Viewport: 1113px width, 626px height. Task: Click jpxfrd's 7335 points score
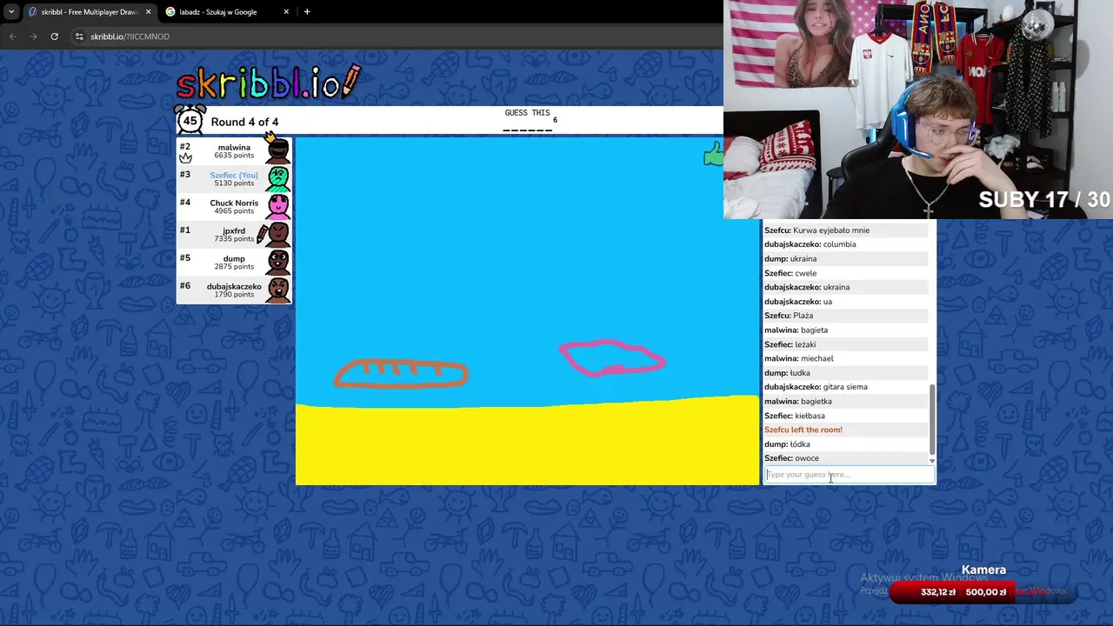234,239
